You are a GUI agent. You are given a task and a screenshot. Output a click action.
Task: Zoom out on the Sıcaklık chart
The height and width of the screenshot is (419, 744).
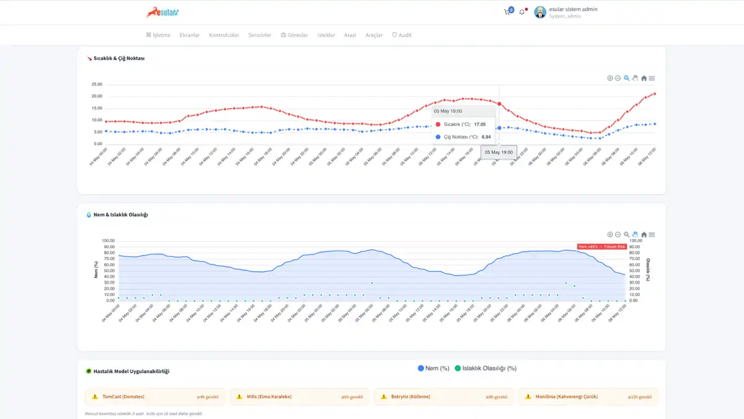pos(618,78)
